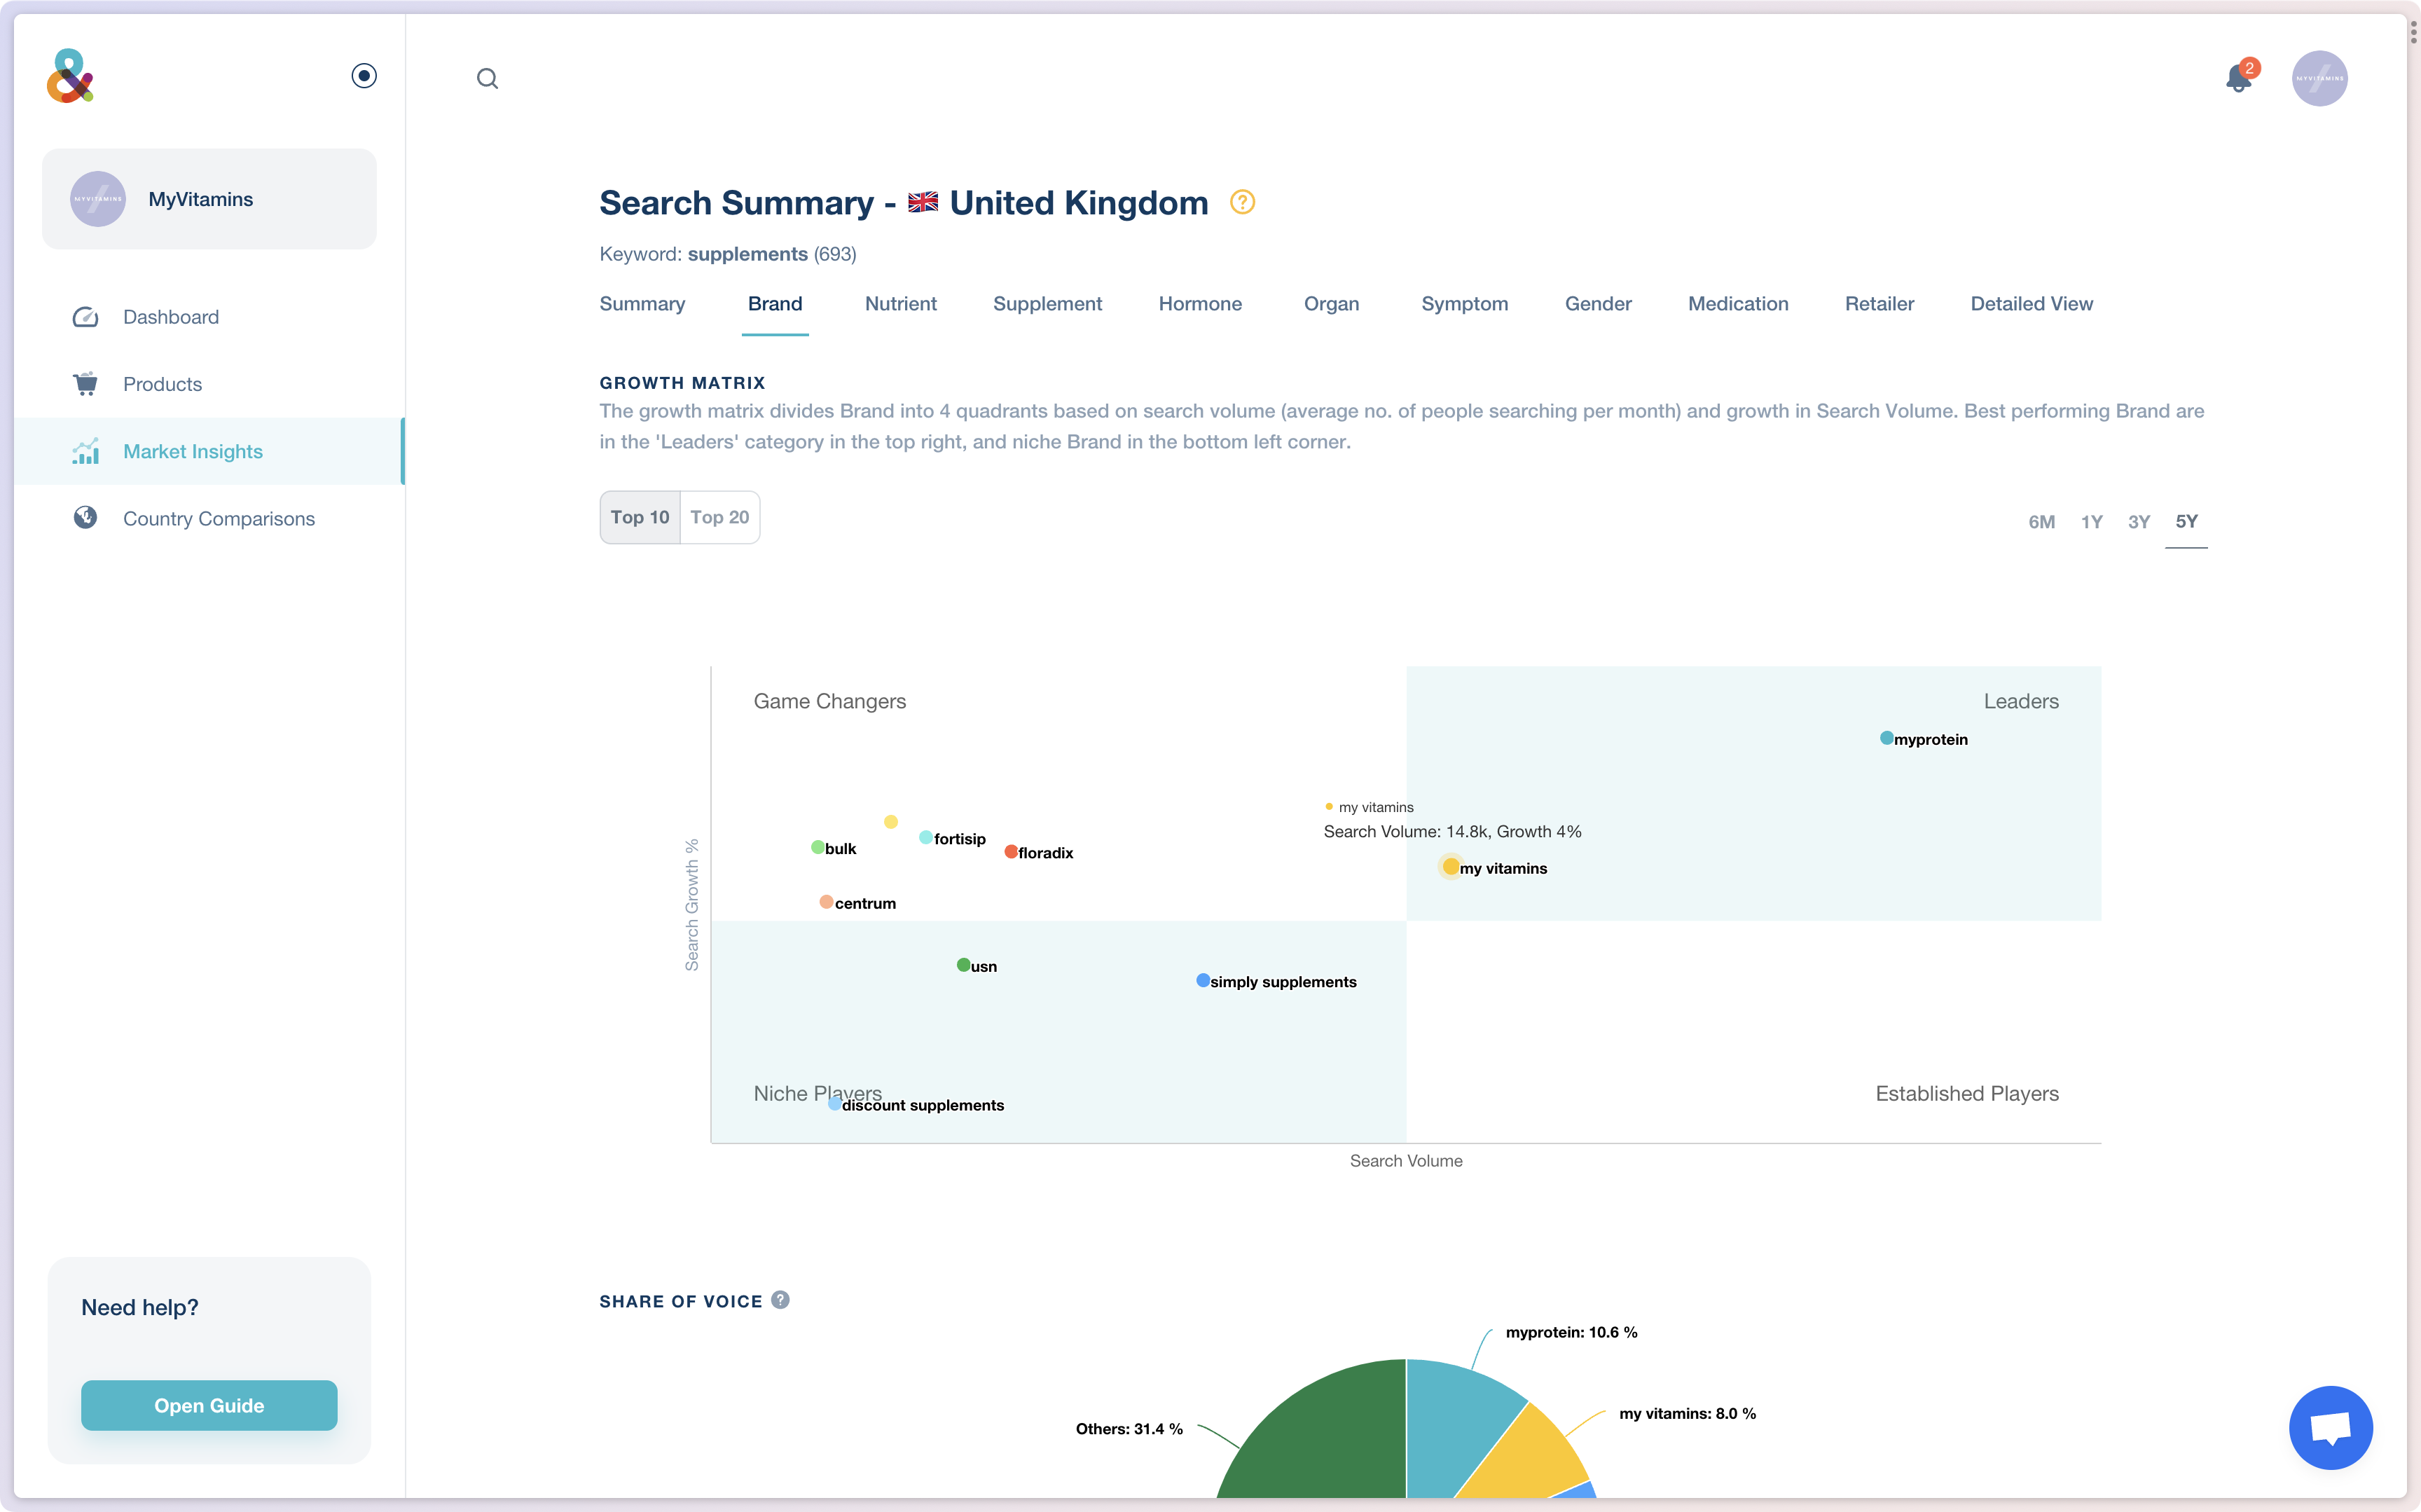This screenshot has height=1512, width=2421.
Task: Click the myprotein data point
Action: coord(1887,738)
